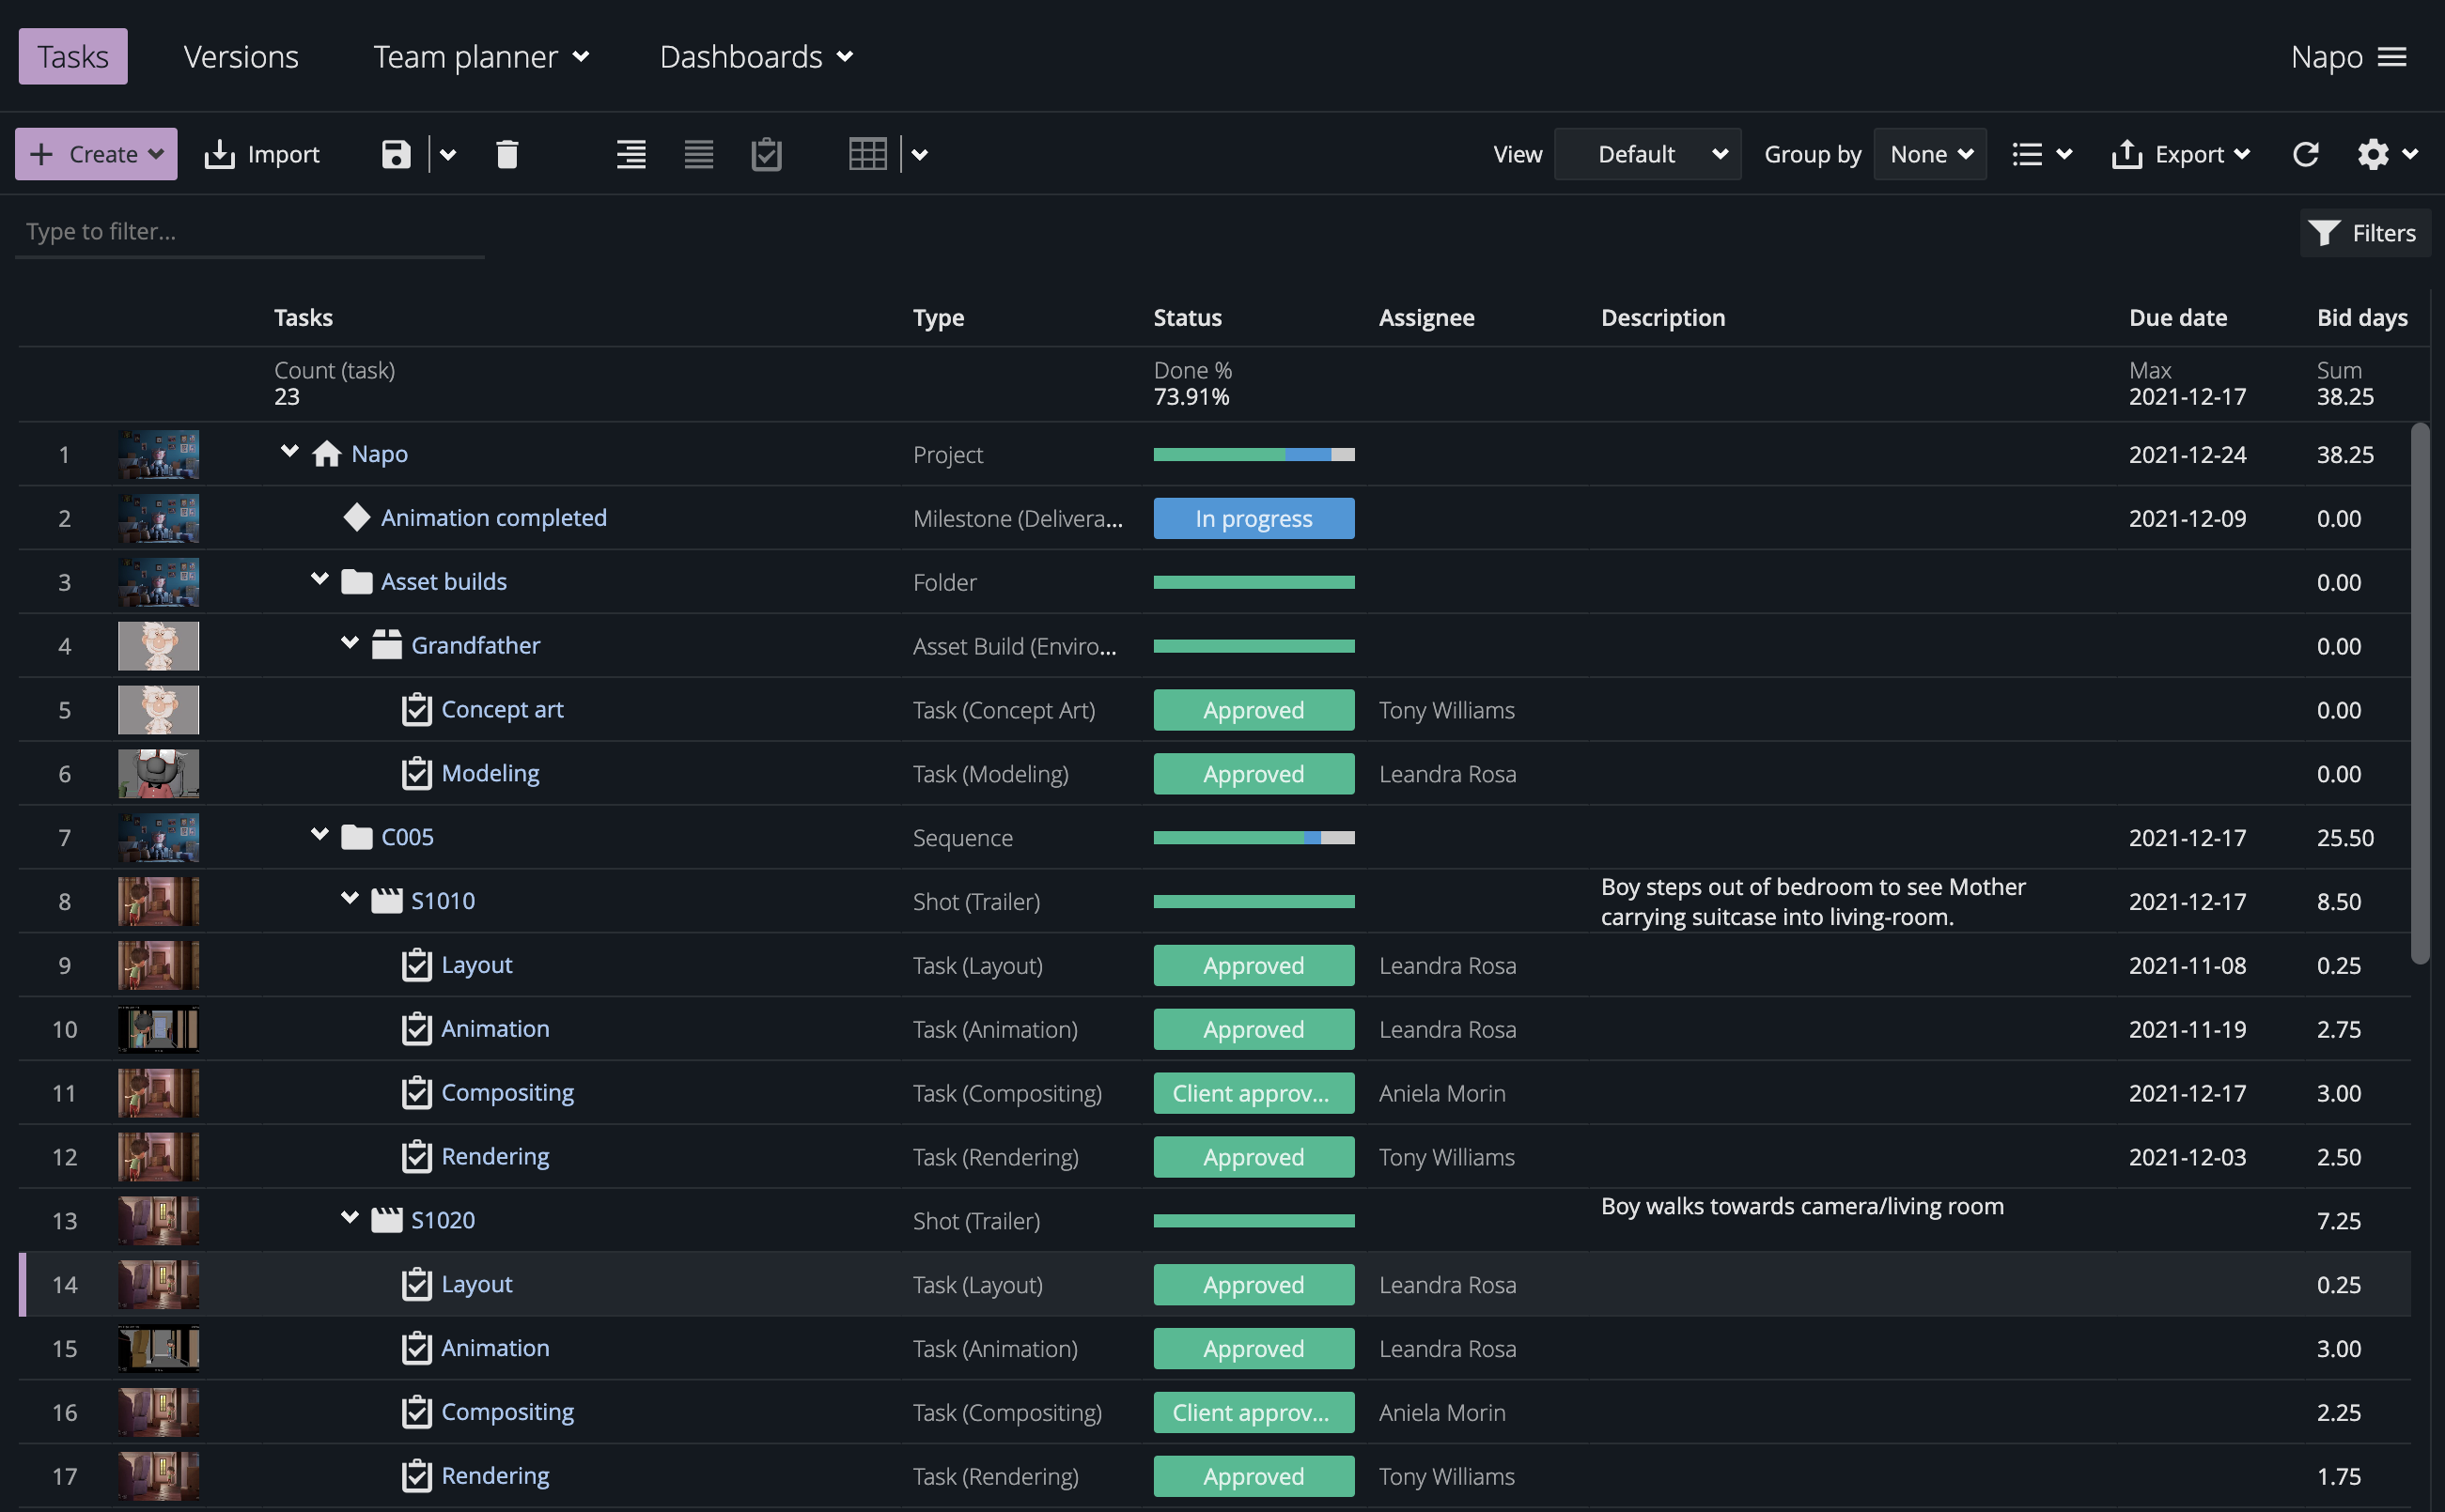Switch to the Versions tab
This screenshot has width=2445, height=1512.
click(241, 57)
